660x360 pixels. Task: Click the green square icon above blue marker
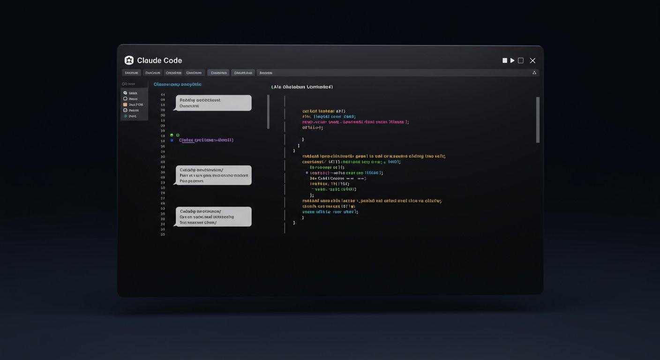(172, 135)
